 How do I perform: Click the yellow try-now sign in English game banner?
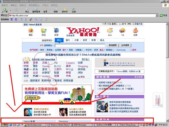33,98
